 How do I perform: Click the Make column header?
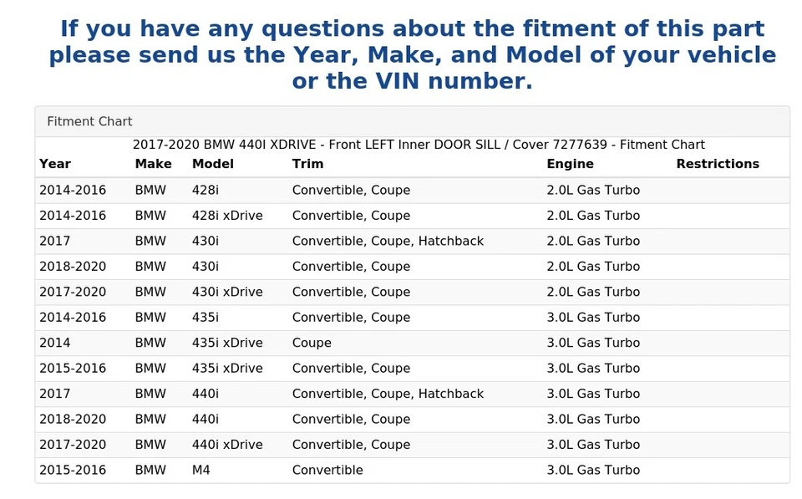[x=153, y=164]
